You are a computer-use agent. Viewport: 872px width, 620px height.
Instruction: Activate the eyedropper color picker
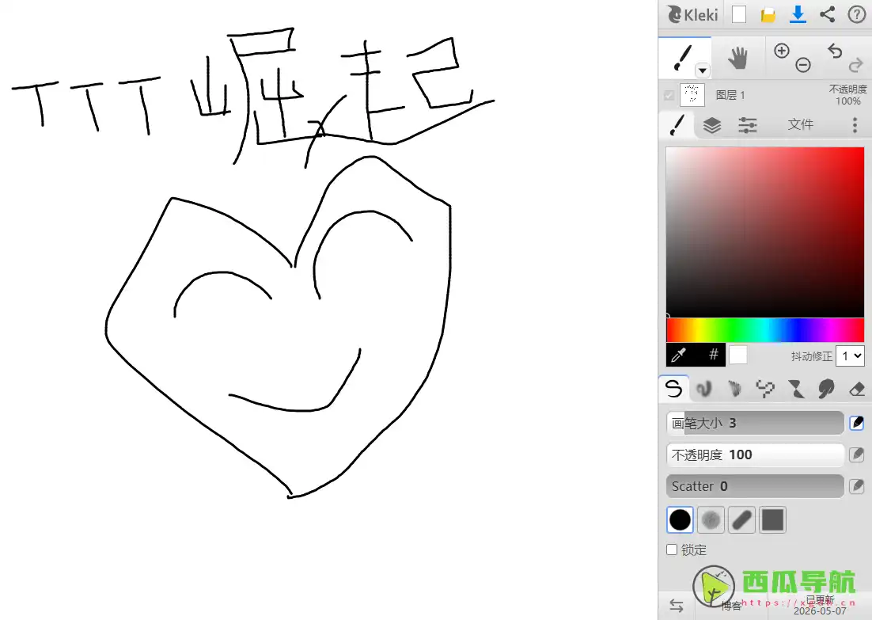[x=679, y=355]
